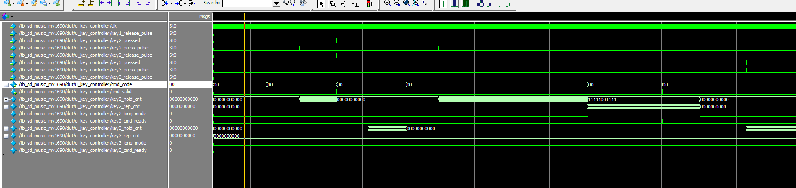Activate the Edit Mode tool
The width and height of the screenshot is (796, 188).
[355, 4]
